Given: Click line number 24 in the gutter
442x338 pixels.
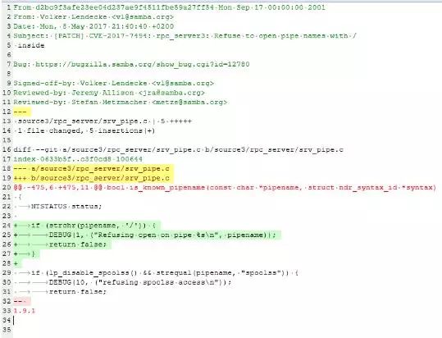Looking at the screenshot, I should pyautogui.click(x=7, y=226).
